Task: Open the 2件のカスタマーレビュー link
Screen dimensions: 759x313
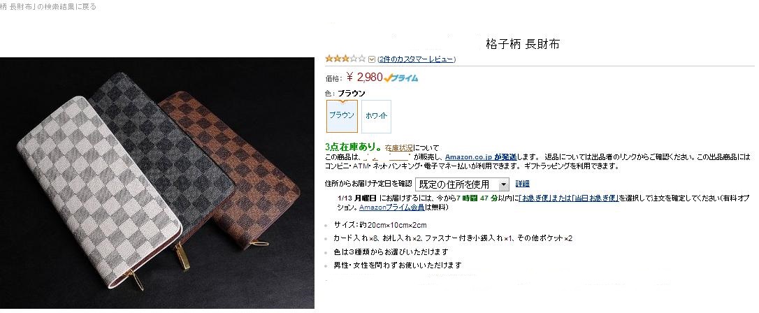Action: 417,59
